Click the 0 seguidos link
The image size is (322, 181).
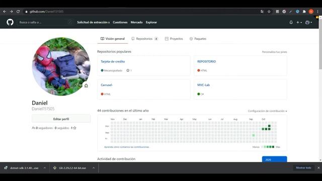62,128
